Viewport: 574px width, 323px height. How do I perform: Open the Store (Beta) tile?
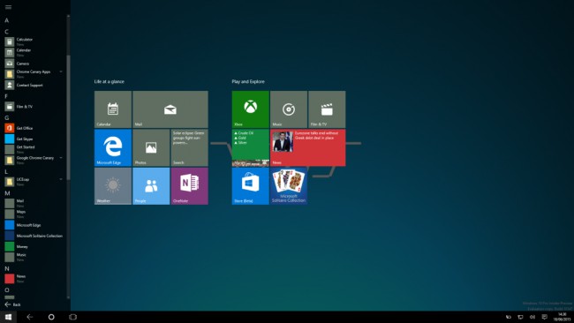click(251, 186)
